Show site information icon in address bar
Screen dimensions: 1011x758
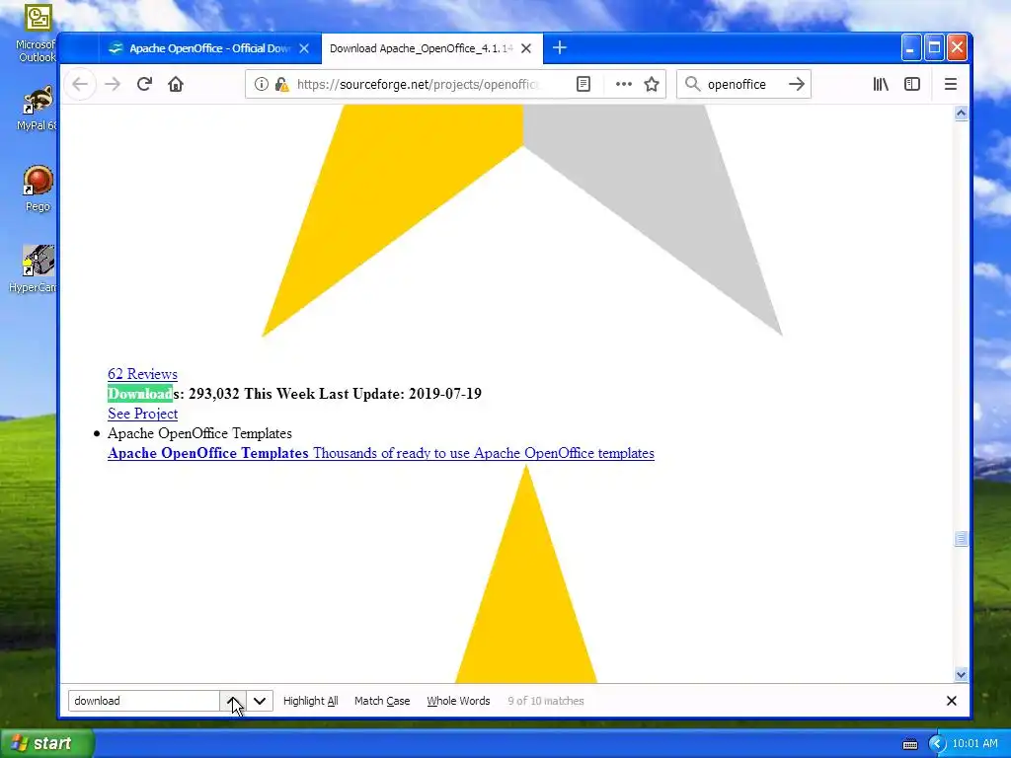[261, 84]
